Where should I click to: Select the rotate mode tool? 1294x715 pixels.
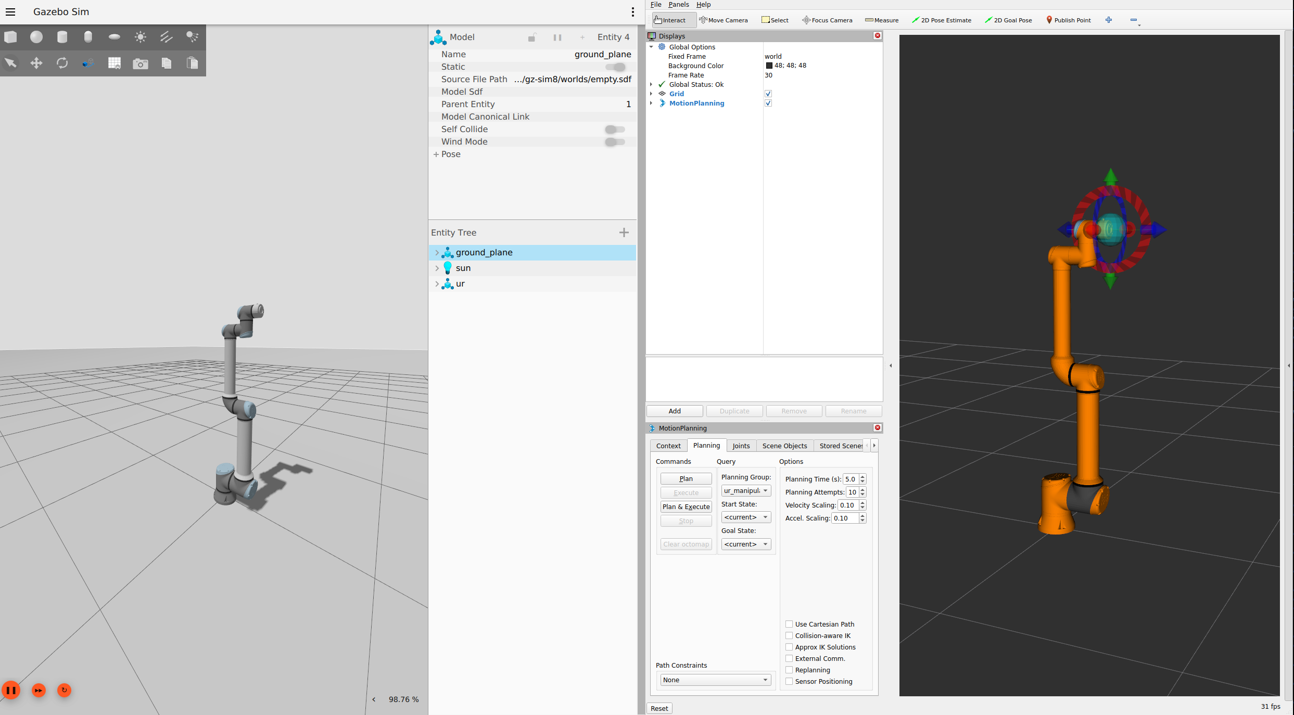[62, 63]
